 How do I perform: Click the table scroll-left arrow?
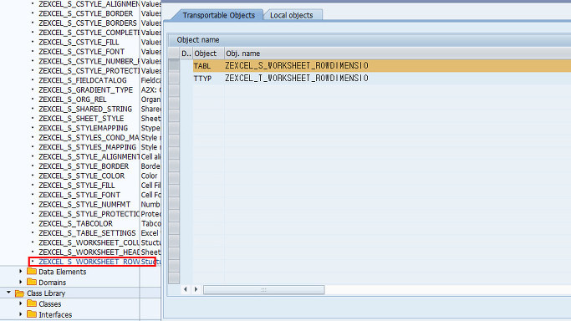click(x=186, y=289)
